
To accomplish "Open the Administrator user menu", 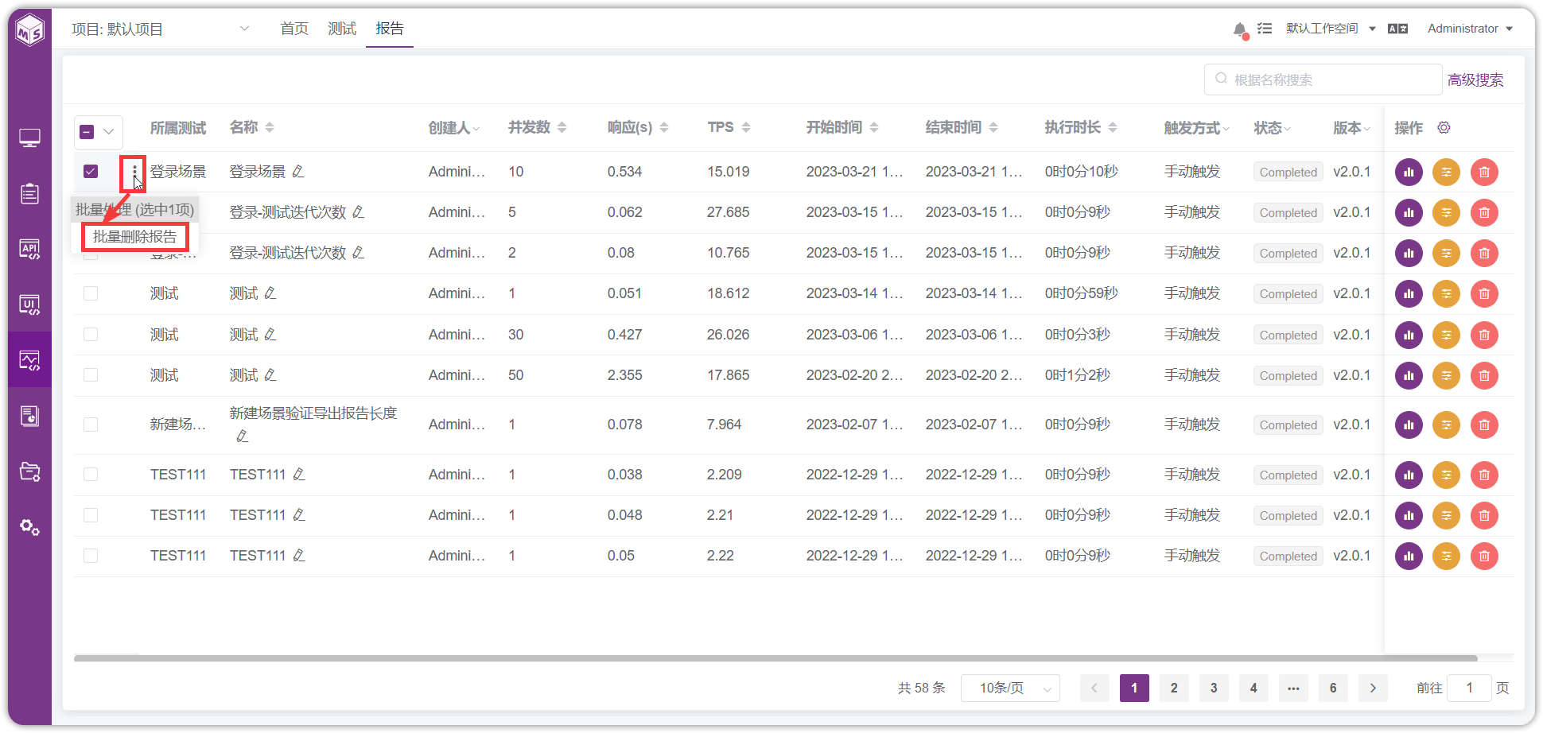I will click(x=1470, y=29).
